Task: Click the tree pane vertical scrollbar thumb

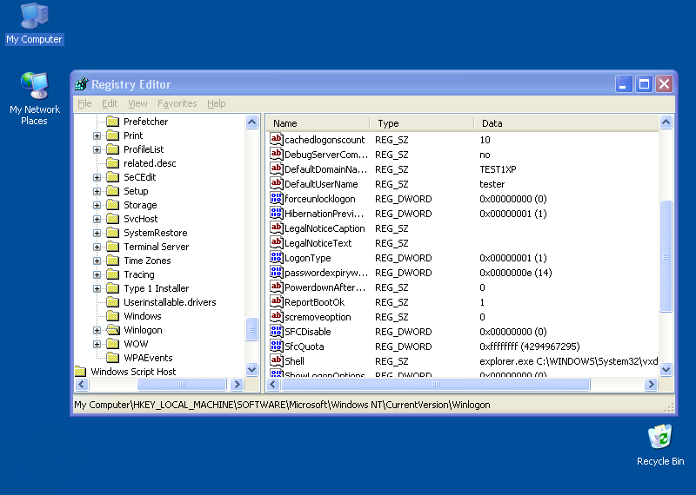Action: click(x=251, y=329)
